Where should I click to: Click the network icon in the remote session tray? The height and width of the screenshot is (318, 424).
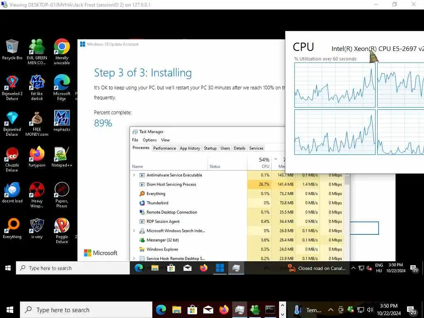[x=361, y=268]
